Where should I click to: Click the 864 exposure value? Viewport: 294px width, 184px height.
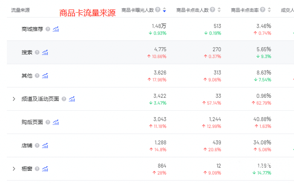tap(162, 166)
